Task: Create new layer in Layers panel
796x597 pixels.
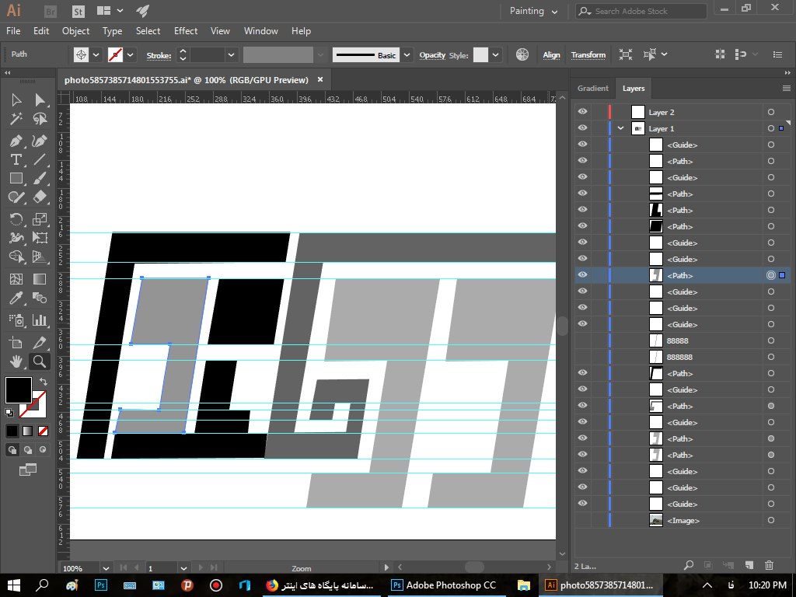Action: pos(749,565)
